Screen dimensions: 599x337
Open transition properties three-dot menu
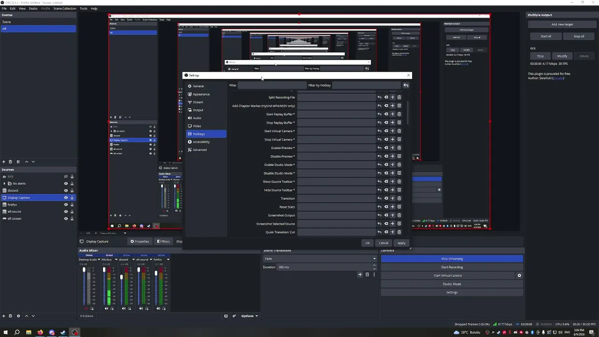374,275
